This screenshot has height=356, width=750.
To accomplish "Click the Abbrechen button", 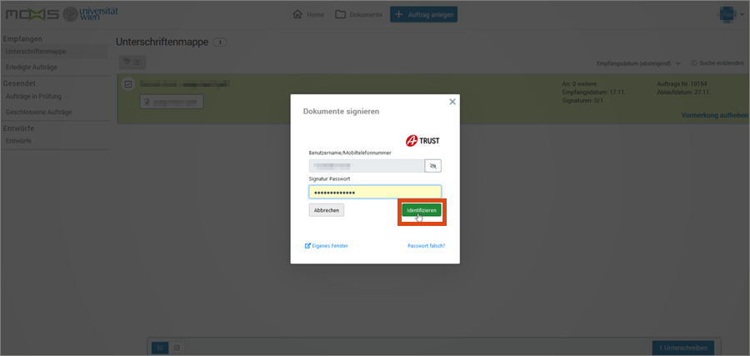I will tap(326, 210).
